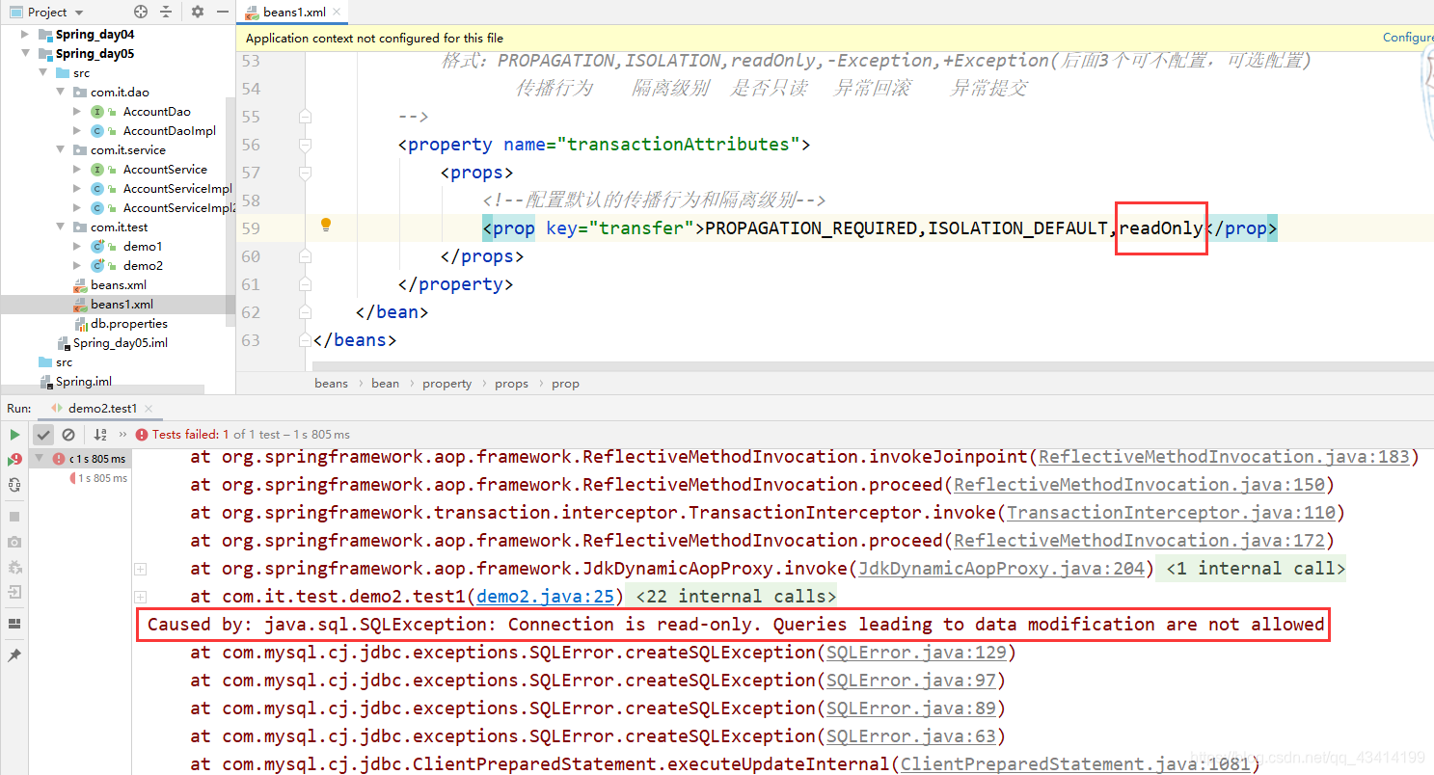Viewport: 1434px width, 775px height.
Task: Fold the property block on line 56
Action: [306, 145]
